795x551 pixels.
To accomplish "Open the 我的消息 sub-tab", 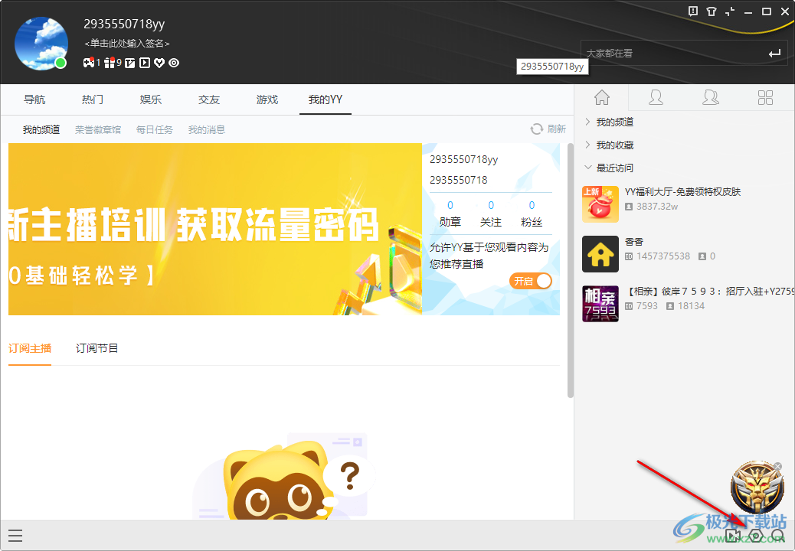I will [x=206, y=129].
